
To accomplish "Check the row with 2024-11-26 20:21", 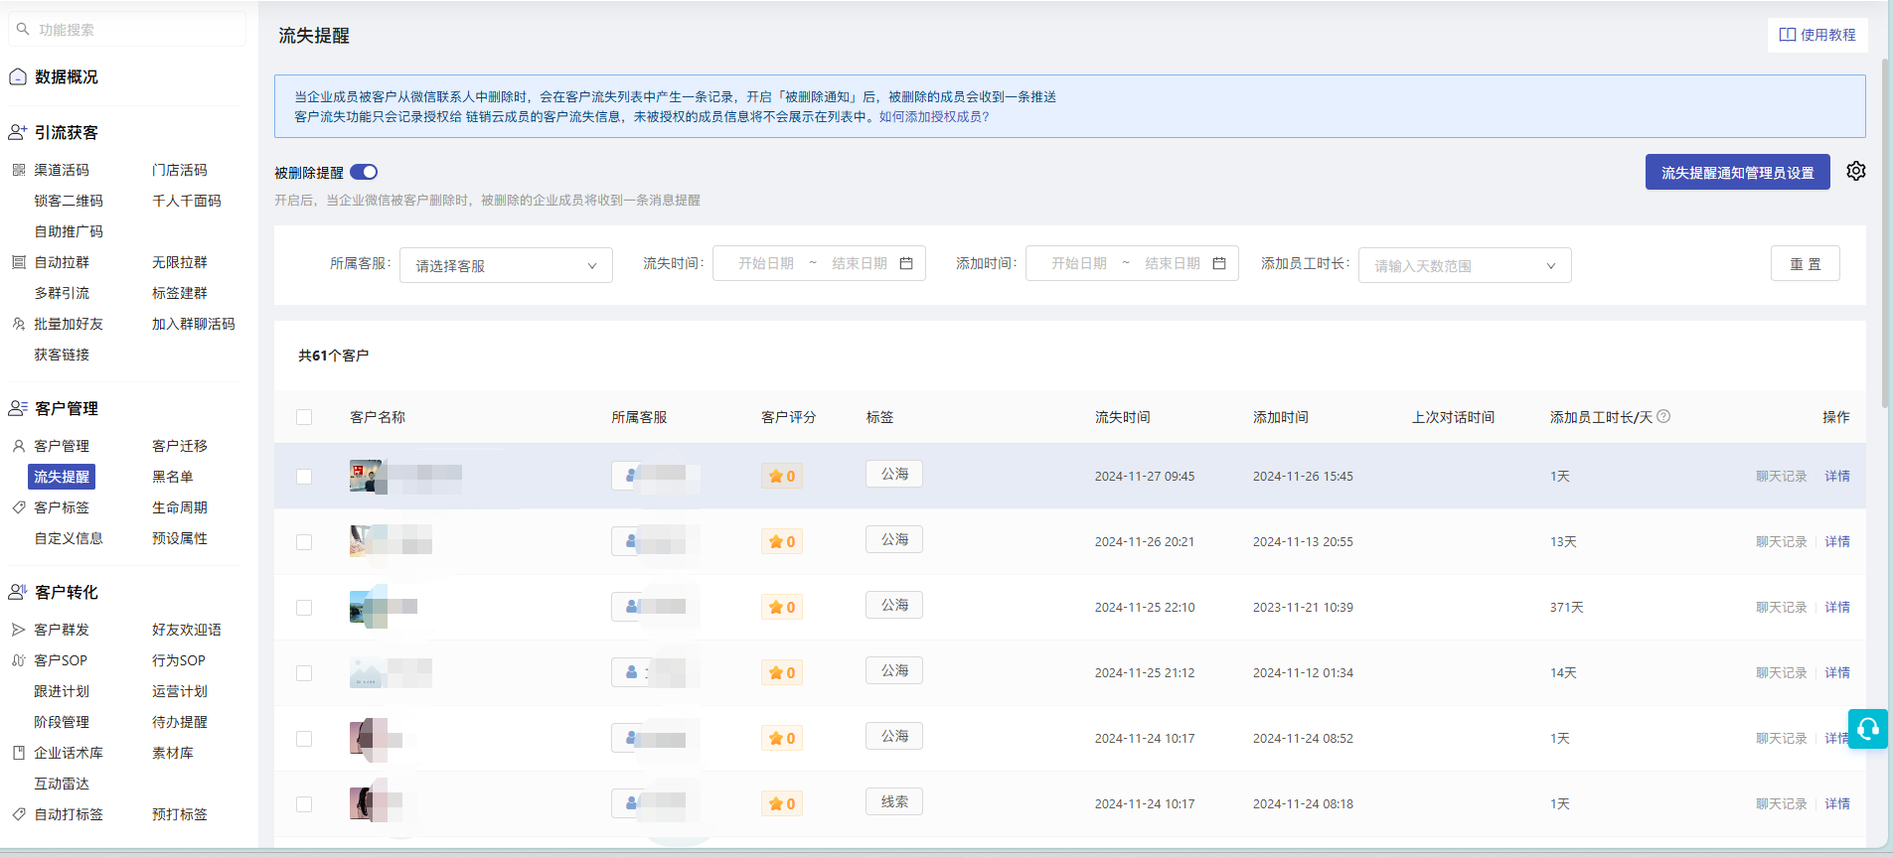I will point(304,542).
